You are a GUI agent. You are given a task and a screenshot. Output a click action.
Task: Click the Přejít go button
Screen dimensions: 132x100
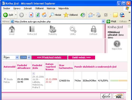tap(111, 21)
